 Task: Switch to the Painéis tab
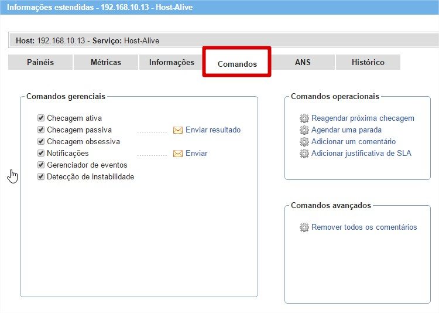(40, 62)
